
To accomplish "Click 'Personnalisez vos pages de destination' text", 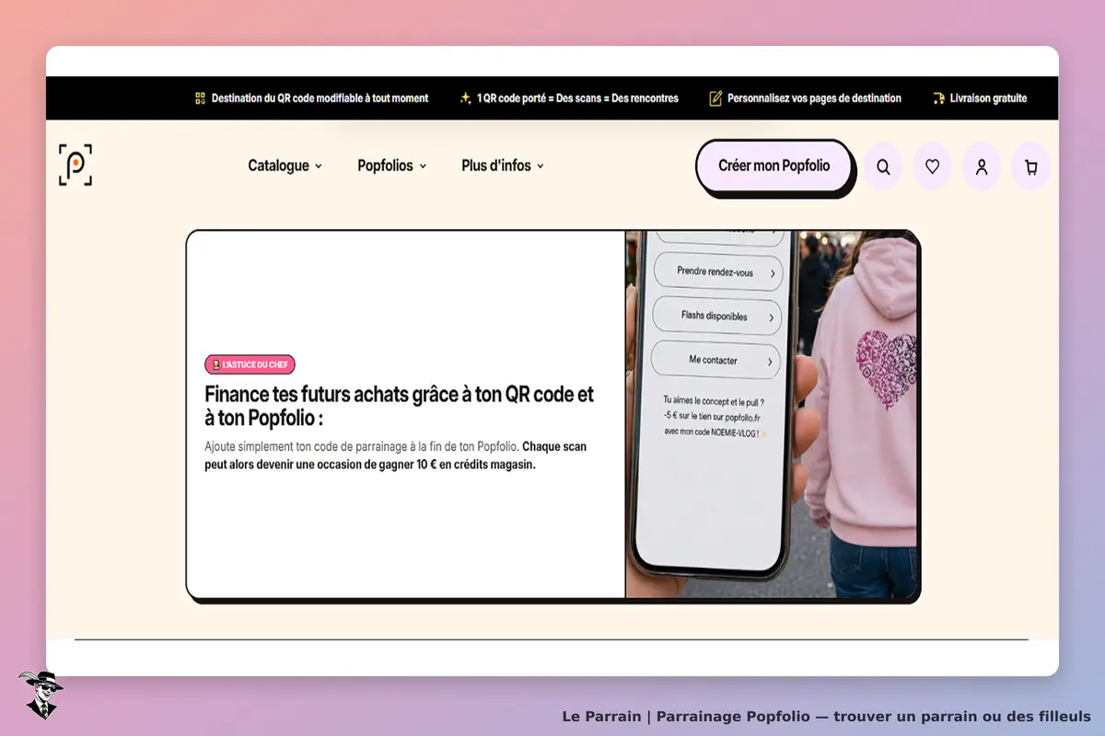I will pos(814,98).
